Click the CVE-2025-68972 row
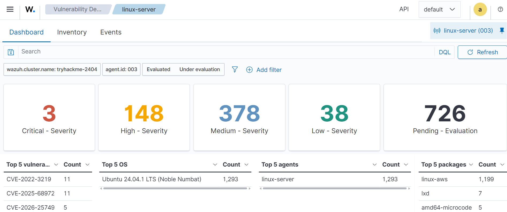Screen dimensions: 507x212 (48, 194)
